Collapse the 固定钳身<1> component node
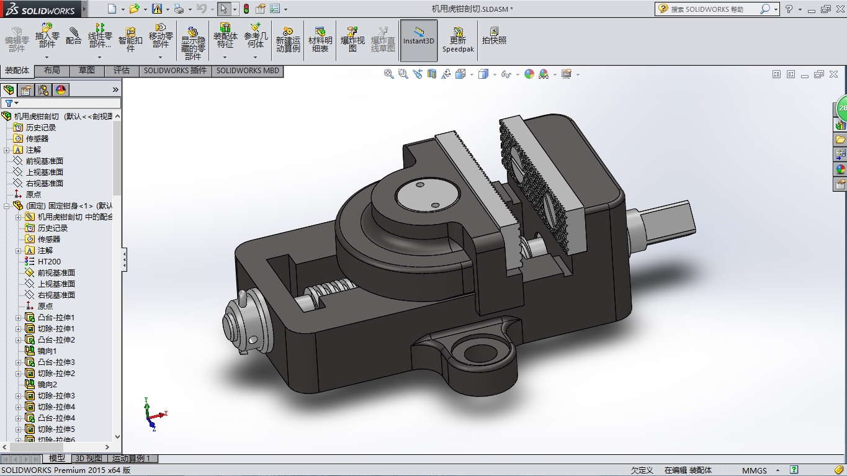Viewport: 847px width, 476px height. point(7,206)
